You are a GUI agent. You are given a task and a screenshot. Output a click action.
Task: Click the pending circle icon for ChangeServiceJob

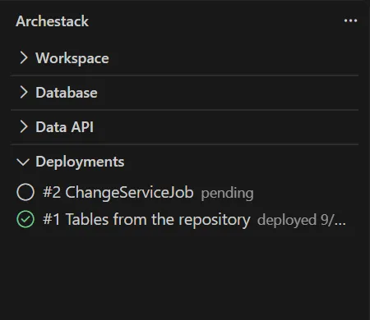point(25,192)
